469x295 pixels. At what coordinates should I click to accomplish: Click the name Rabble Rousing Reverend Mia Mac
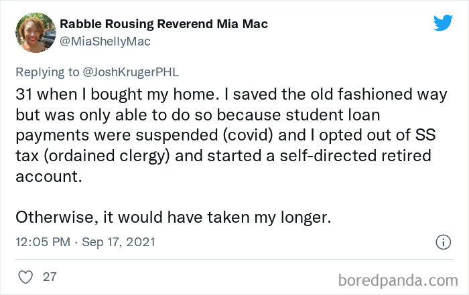[164, 25]
